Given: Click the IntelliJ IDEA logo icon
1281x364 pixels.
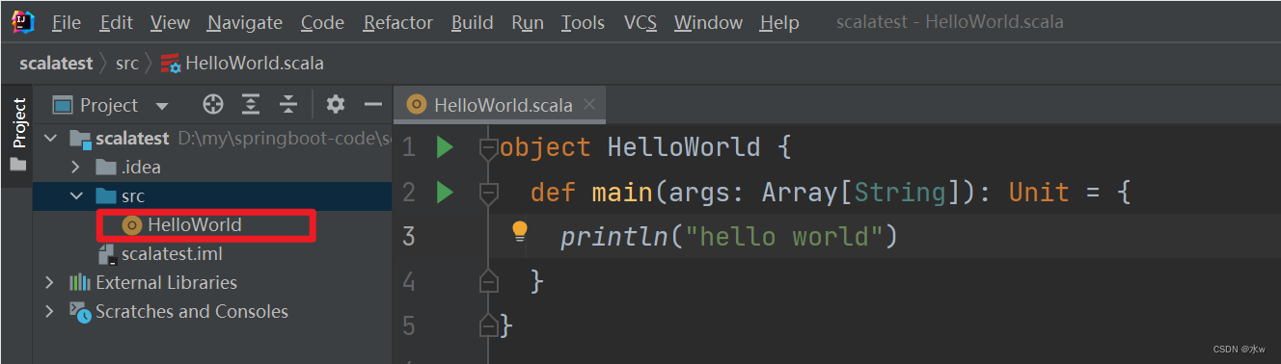Looking at the screenshot, I should (23, 21).
